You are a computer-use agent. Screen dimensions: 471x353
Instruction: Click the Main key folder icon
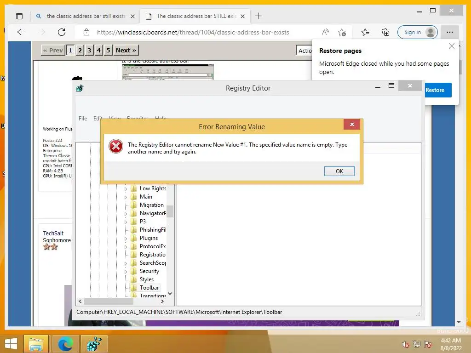134,197
